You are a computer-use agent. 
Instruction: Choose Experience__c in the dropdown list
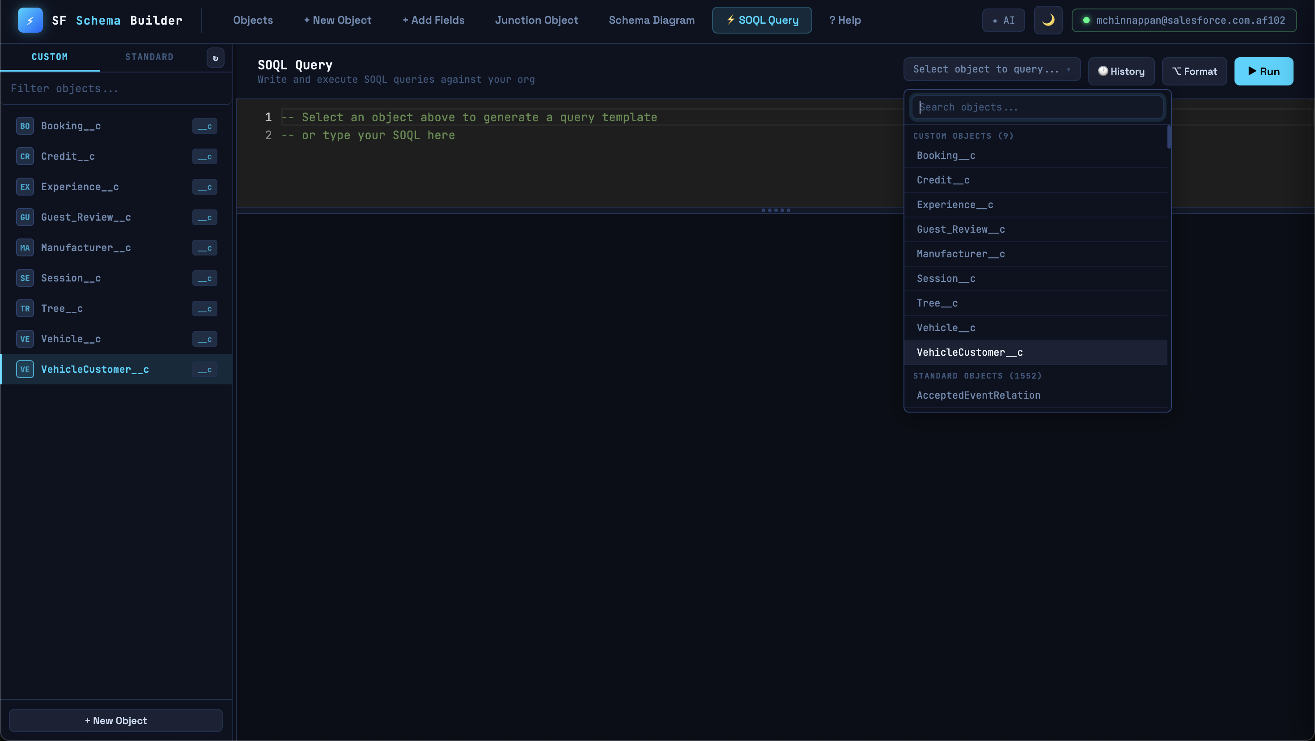1036,205
